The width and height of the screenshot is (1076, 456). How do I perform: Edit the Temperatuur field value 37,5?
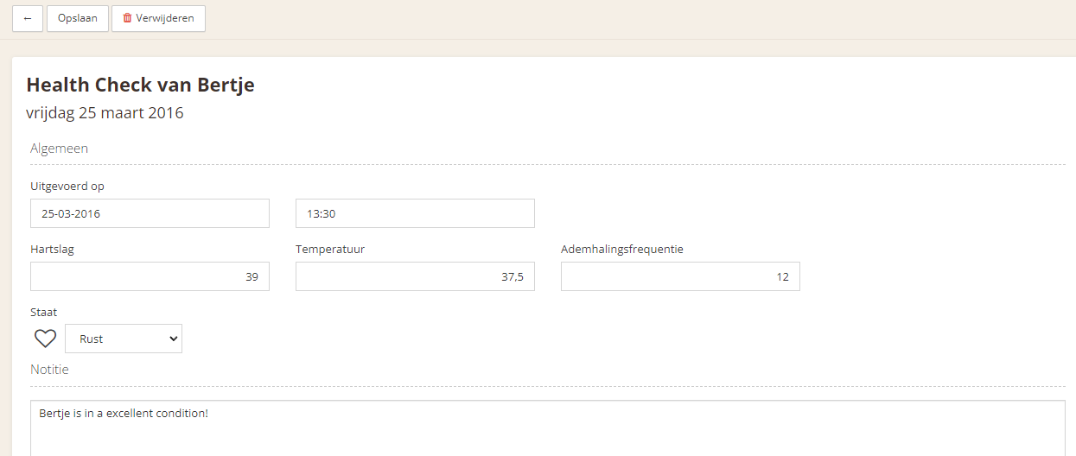pos(415,276)
